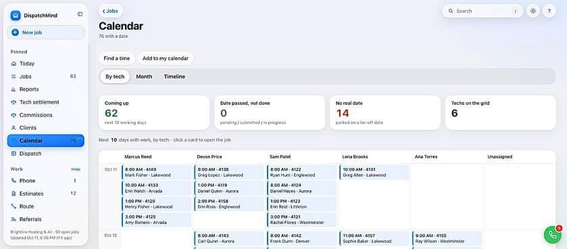Screen dimensions: 567x249
Task: Open job 4158 Erin Ross
Action: 229,204
